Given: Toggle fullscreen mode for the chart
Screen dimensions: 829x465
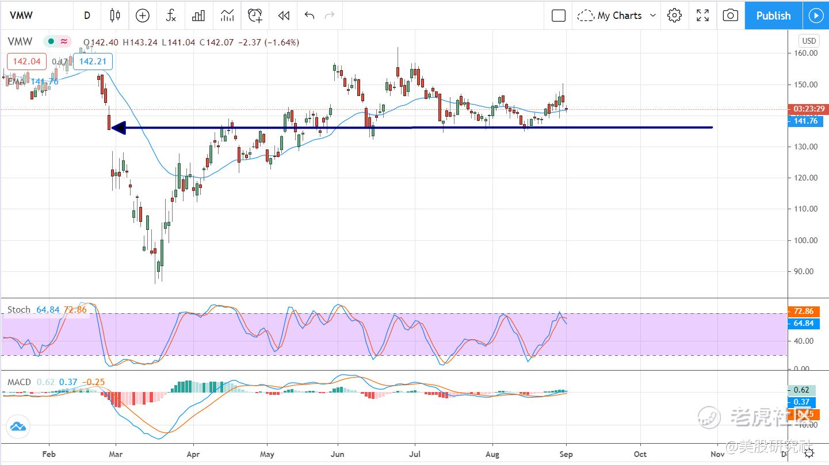Looking at the screenshot, I should pos(702,16).
